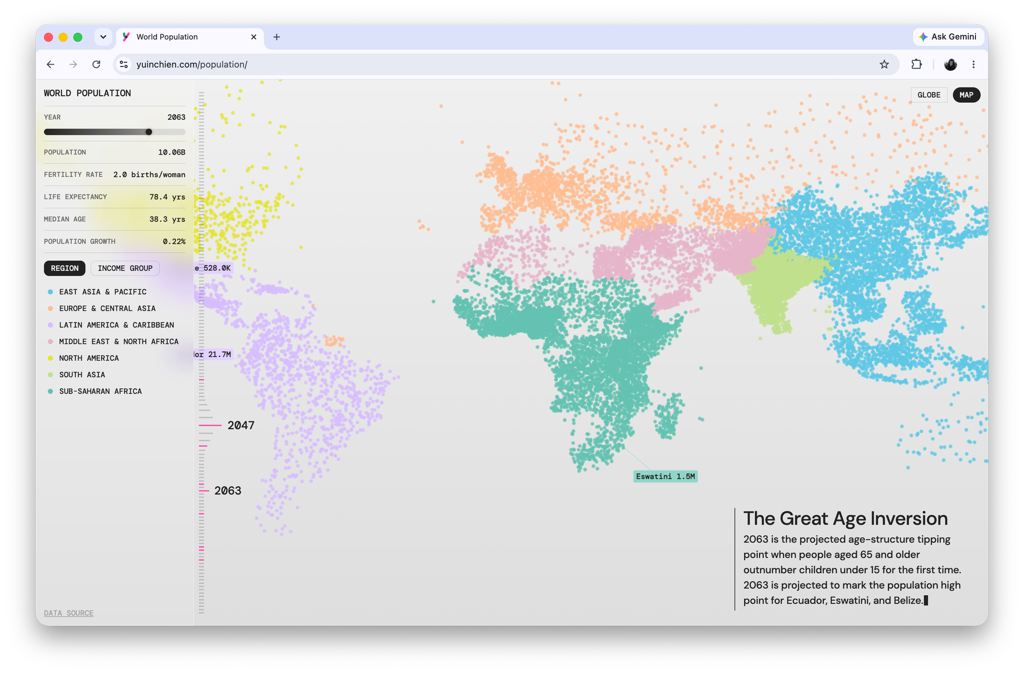Screen dimensions: 1024x673
Task: Switch view to GLOBE
Action: 929,95
